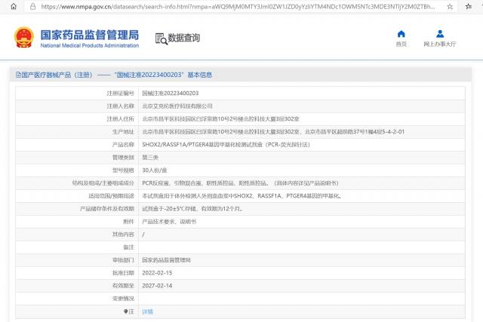Click the 管理类别 label
The width and height of the screenshot is (483, 322).
[123, 158]
